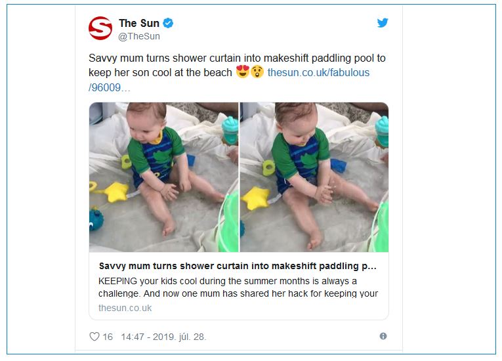Open the @TheSun handle link
The image size is (502, 361).
[x=139, y=36]
